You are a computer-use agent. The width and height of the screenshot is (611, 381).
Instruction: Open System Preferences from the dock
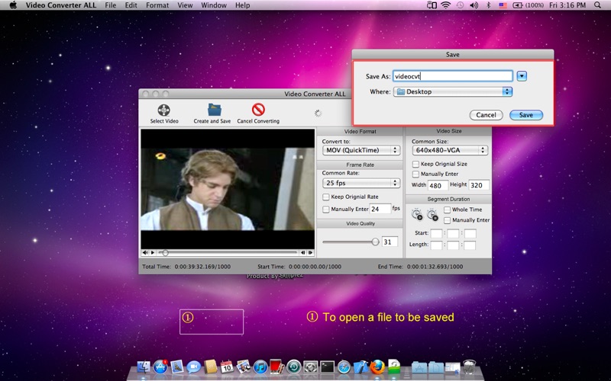[x=311, y=367]
